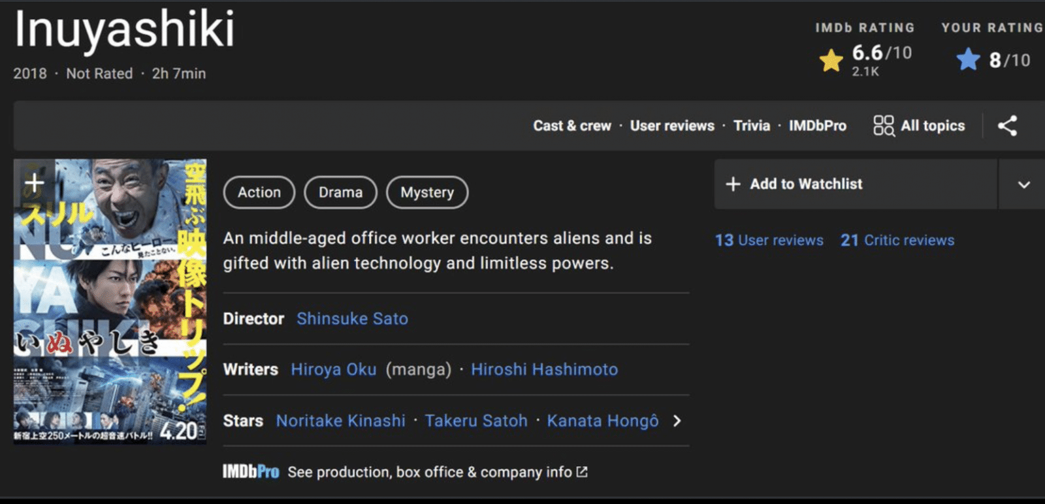View the 13 User reviews link
1045x504 pixels.
pos(769,241)
